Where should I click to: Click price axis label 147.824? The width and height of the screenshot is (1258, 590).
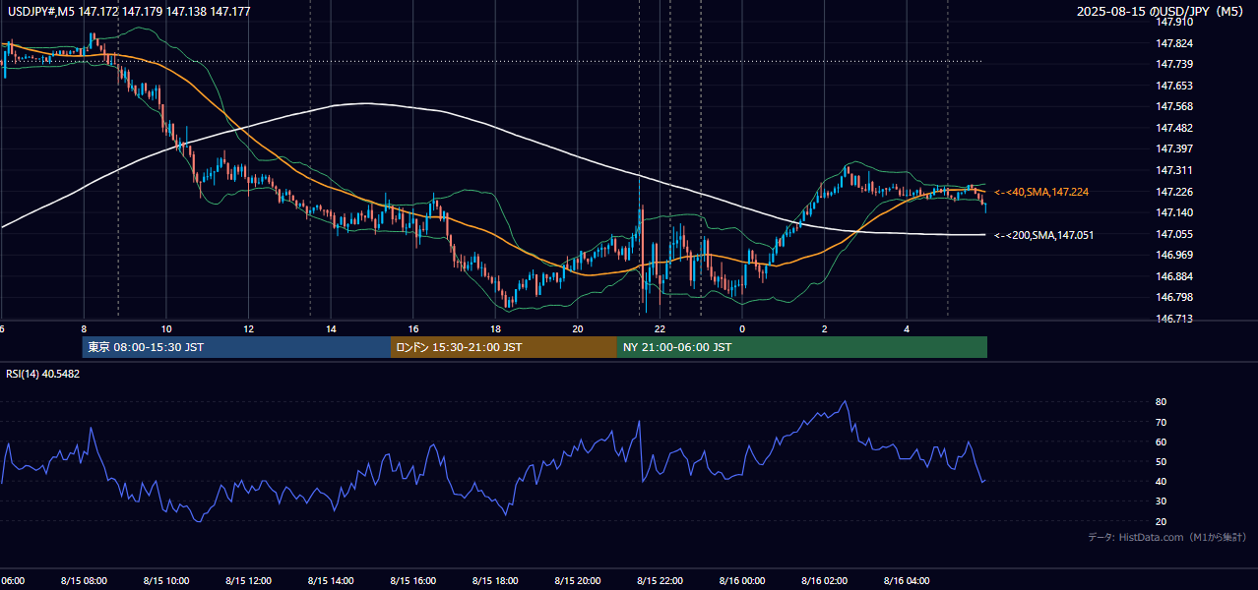click(x=1174, y=43)
